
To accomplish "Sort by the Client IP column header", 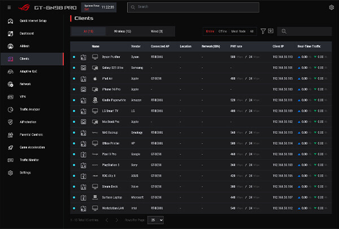I will point(278,46).
